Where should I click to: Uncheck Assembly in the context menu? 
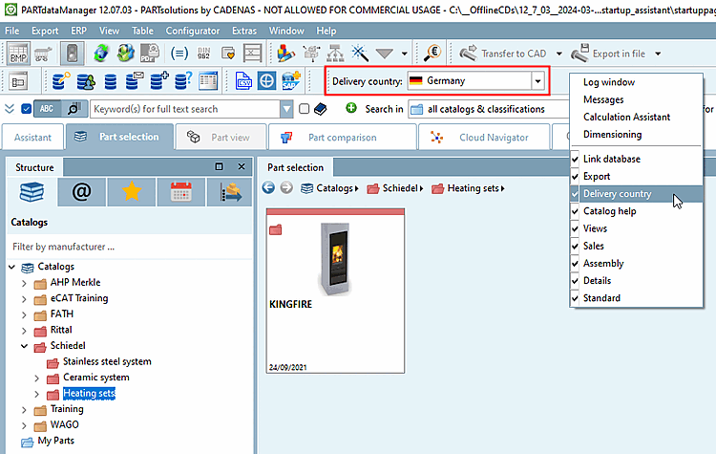click(x=636, y=264)
